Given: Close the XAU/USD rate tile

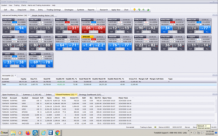Looking at the screenshot, I should point(25,37).
